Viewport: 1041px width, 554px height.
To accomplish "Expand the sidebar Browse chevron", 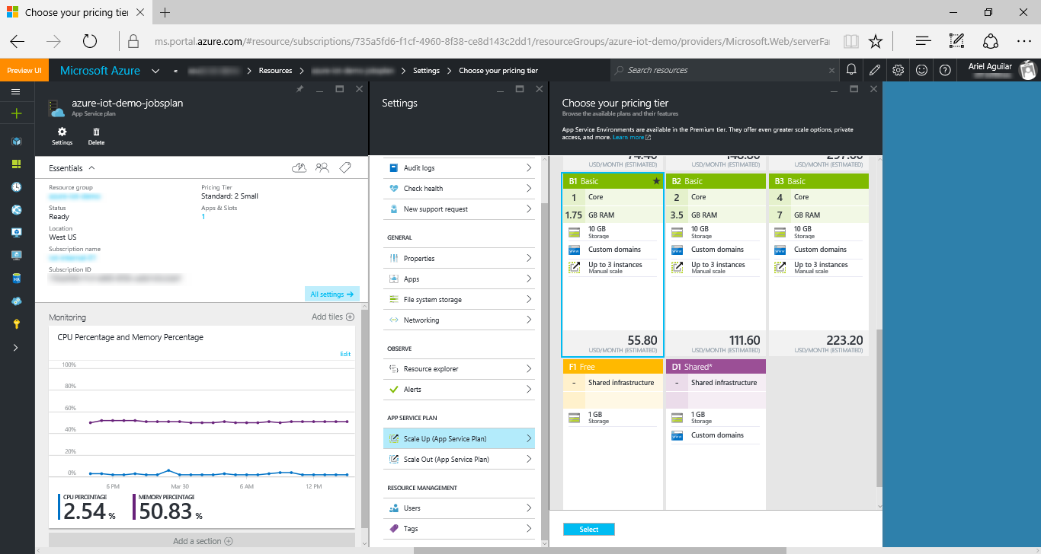I will pyautogui.click(x=16, y=347).
